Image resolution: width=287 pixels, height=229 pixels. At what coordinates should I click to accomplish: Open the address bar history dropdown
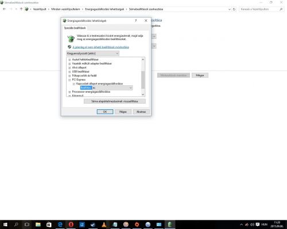tap(230, 9)
